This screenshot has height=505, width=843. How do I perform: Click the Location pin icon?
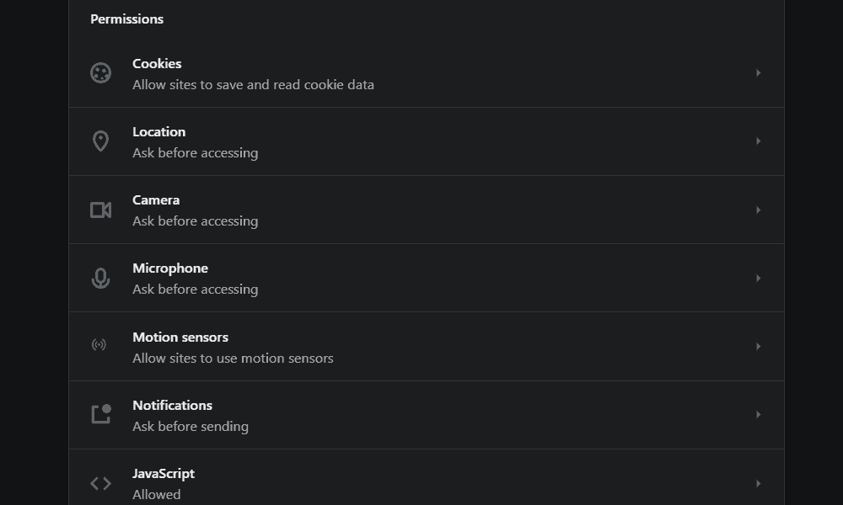[x=100, y=141]
